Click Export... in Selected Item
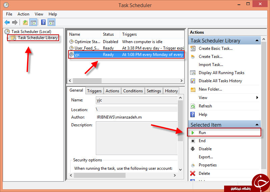The image size is (270, 192). [206, 157]
